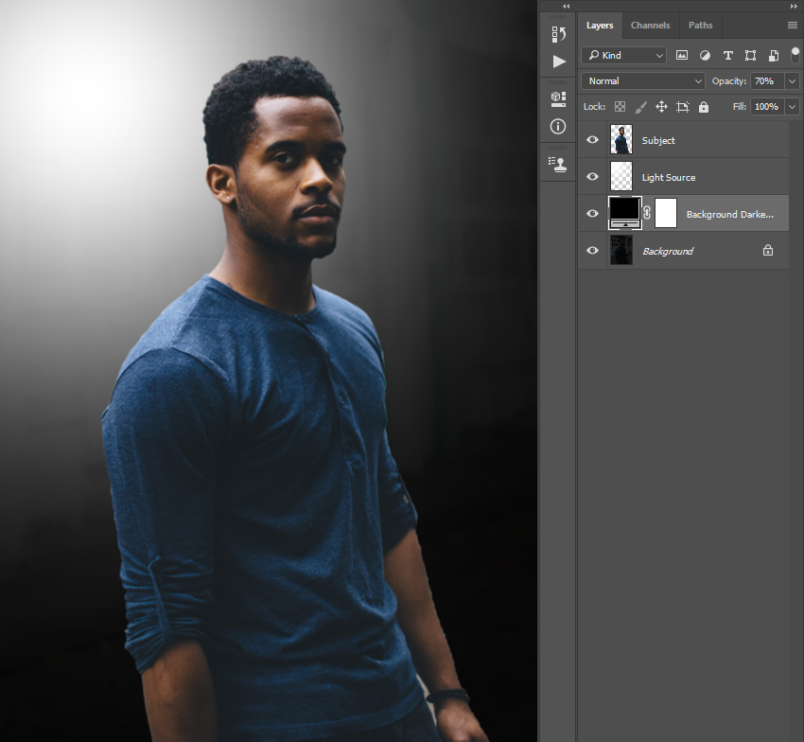This screenshot has height=742, width=804.
Task: Select the Background Darken layer mask thumbnail
Action: point(666,214)
